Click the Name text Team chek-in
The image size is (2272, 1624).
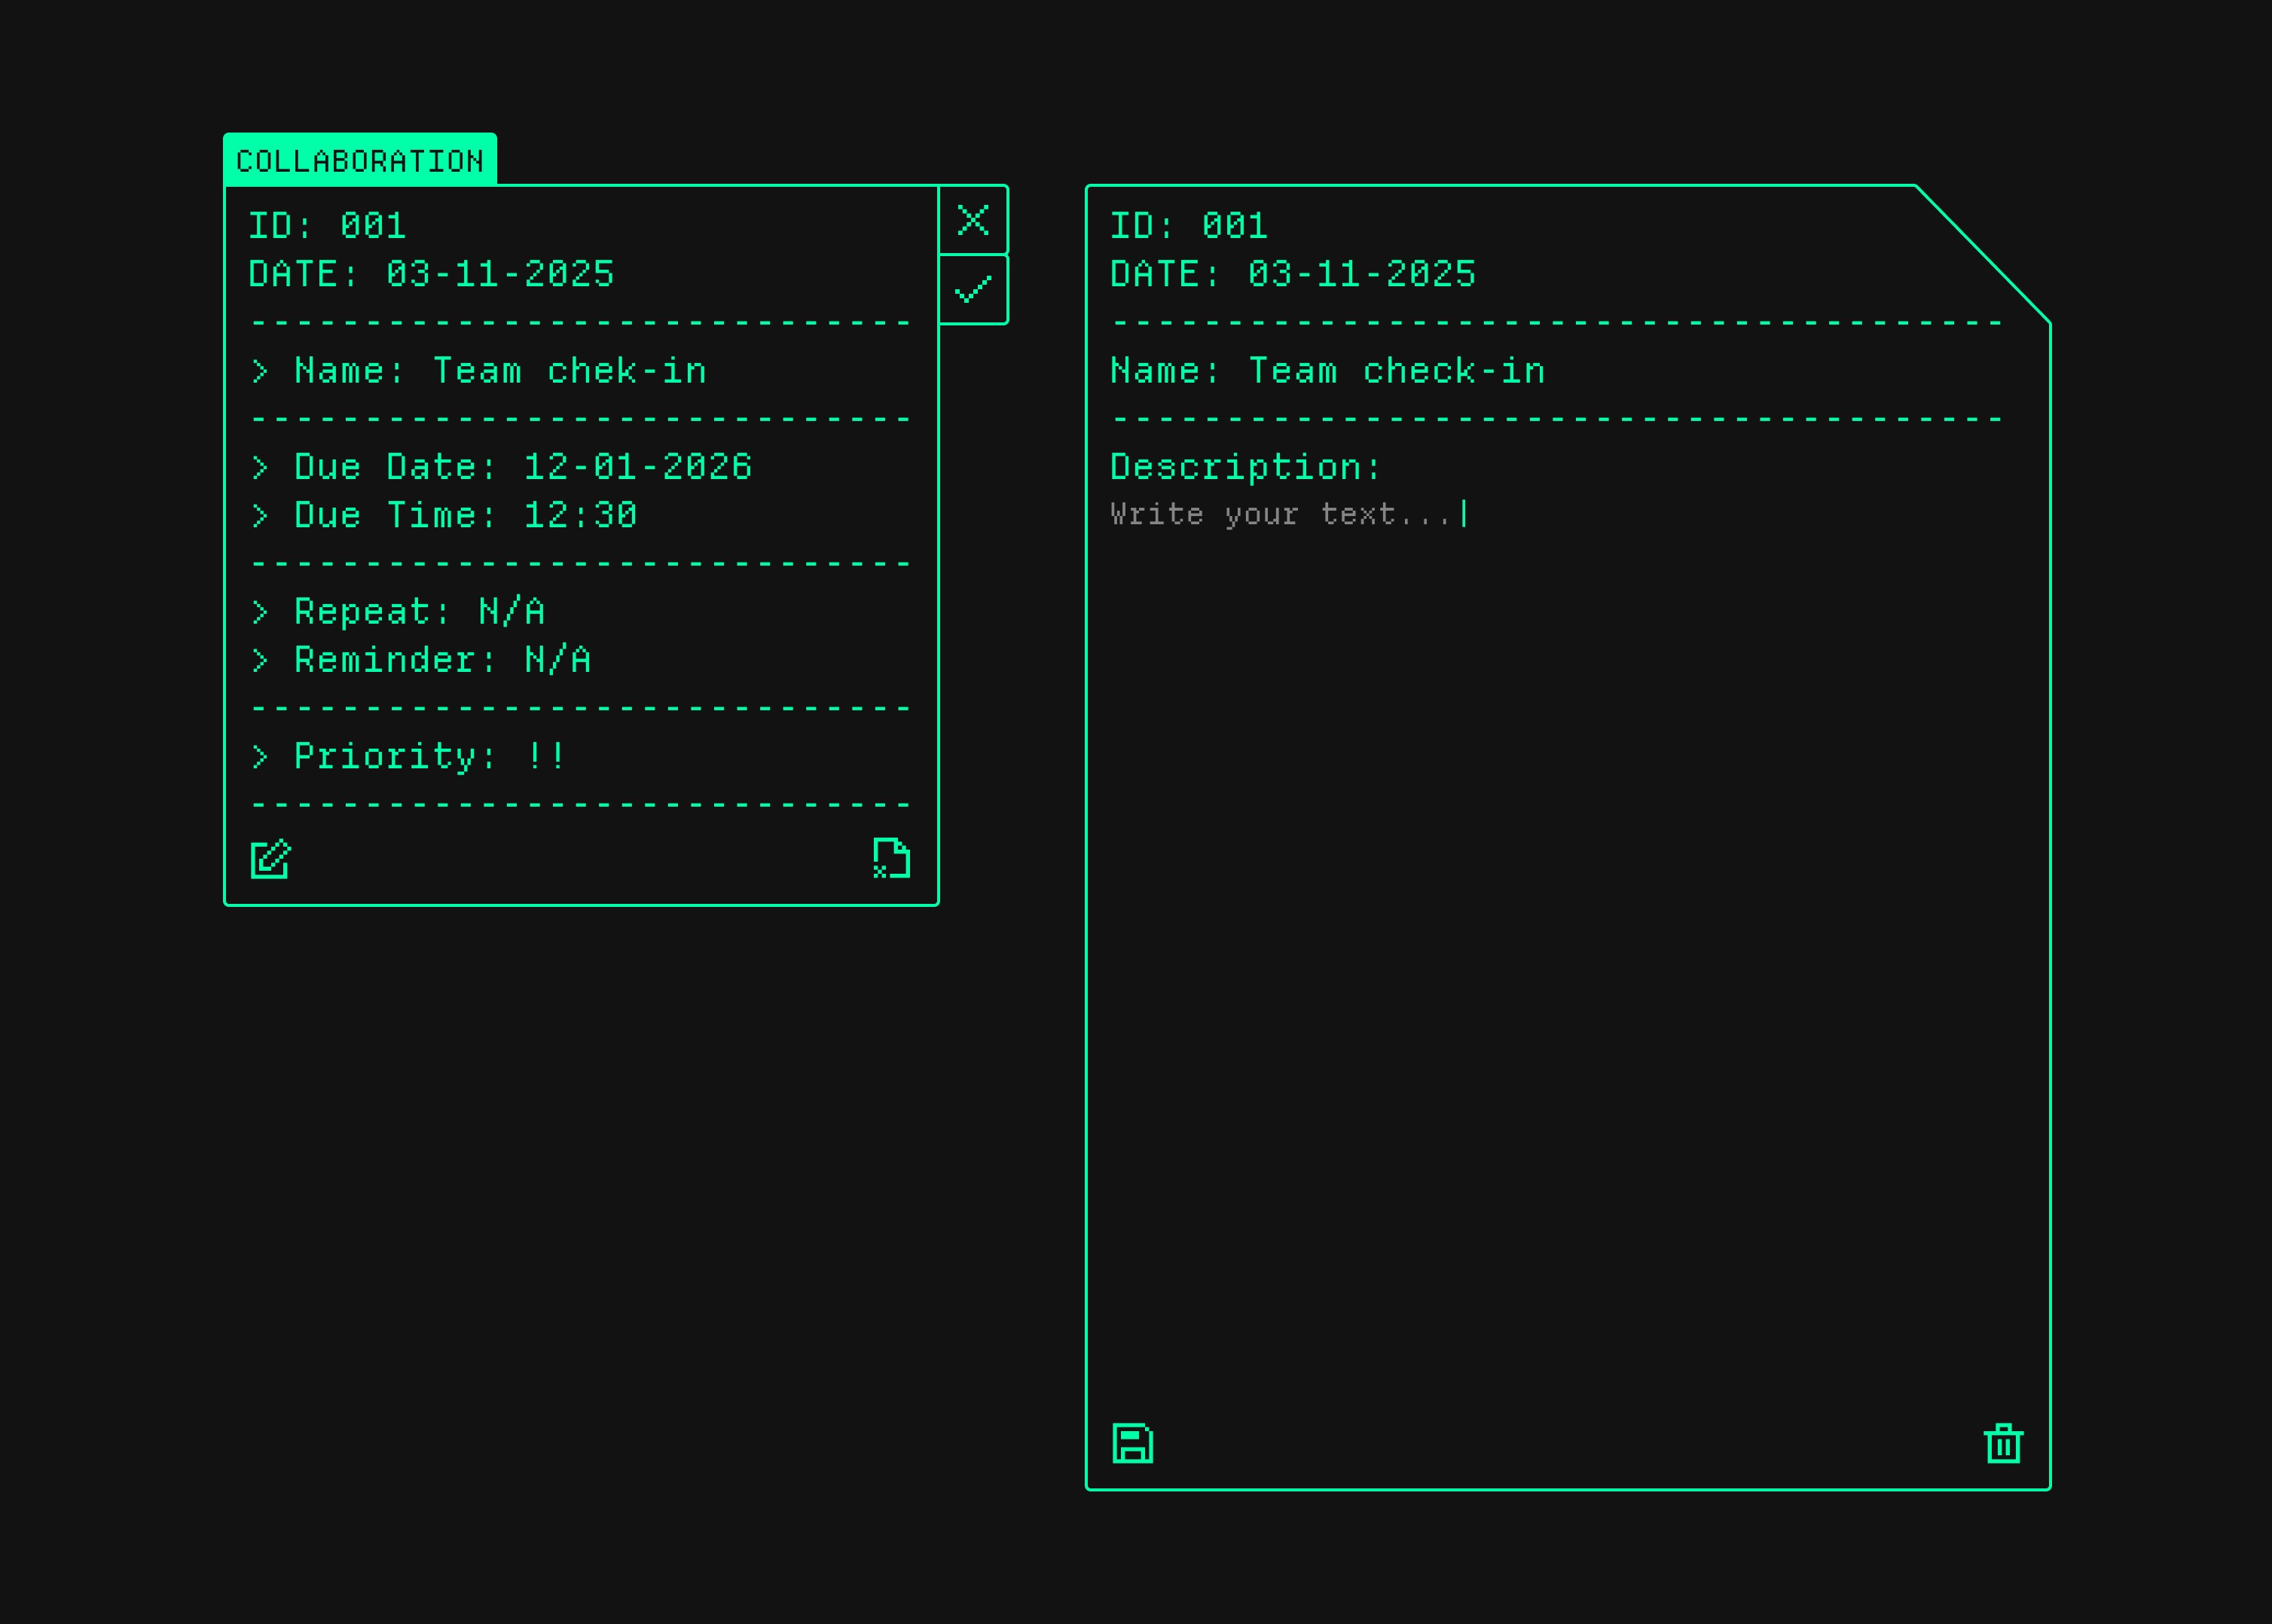click(x=570, y=371)
